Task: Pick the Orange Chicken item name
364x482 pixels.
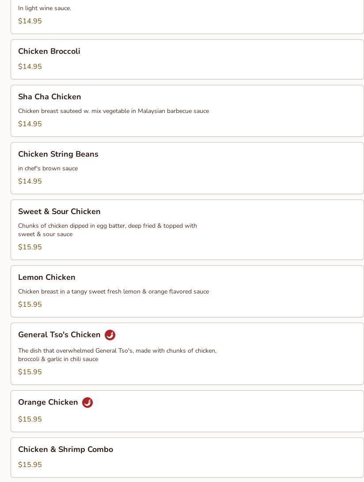Action: [x=48, y=402]
